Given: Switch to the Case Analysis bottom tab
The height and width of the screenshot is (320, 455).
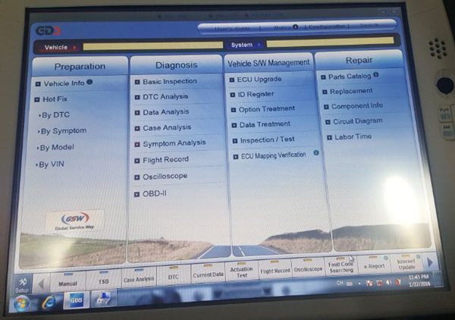Looking at the screenshot, I should 139,278.
